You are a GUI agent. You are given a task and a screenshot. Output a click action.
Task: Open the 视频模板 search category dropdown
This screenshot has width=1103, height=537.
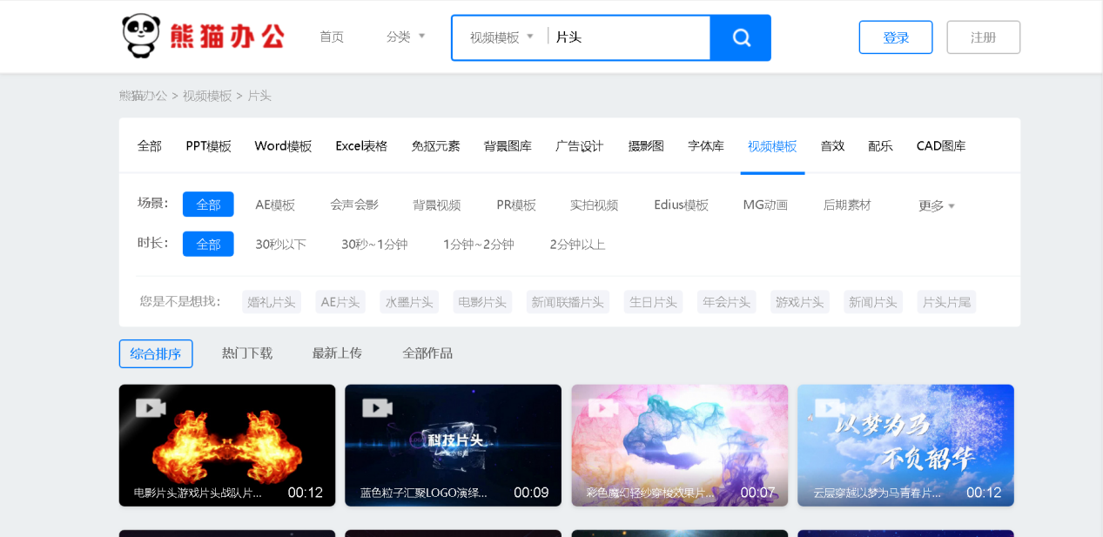pyautogui.click(x=500, y=37)
